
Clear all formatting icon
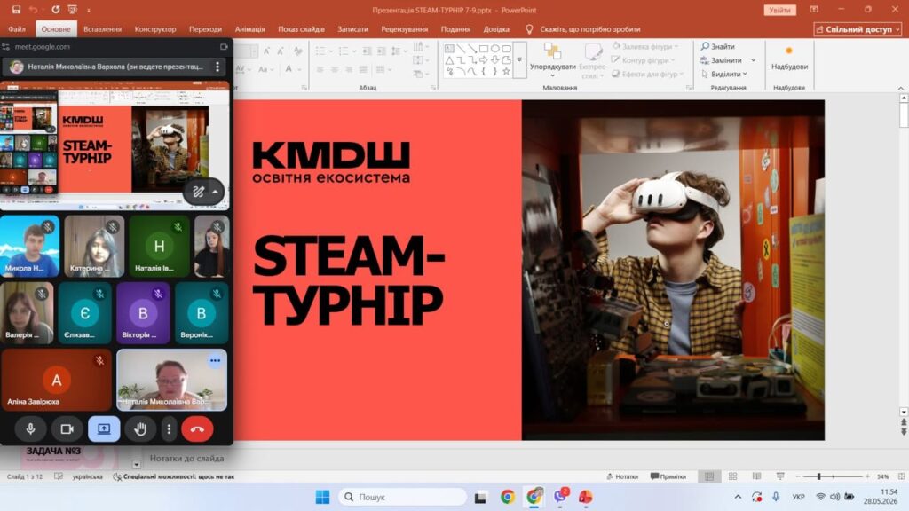[298, 51]
